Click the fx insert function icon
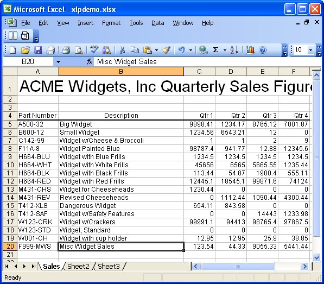The image size is (324, 284). pyautogui.click(x=89, y=61)
